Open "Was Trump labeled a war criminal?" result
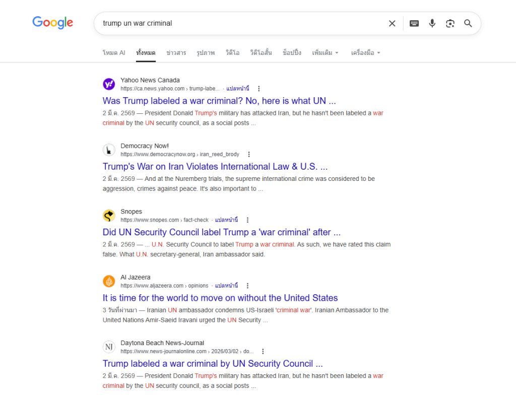This screenshot has width=516, height=400. pos(219,101)
